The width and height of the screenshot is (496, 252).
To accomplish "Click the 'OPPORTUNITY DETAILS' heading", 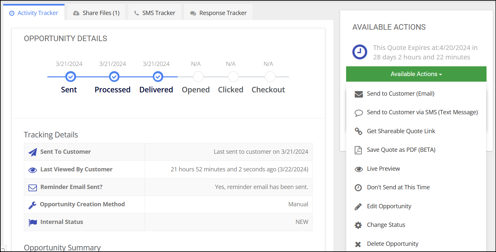I will (x=65, y=39).
